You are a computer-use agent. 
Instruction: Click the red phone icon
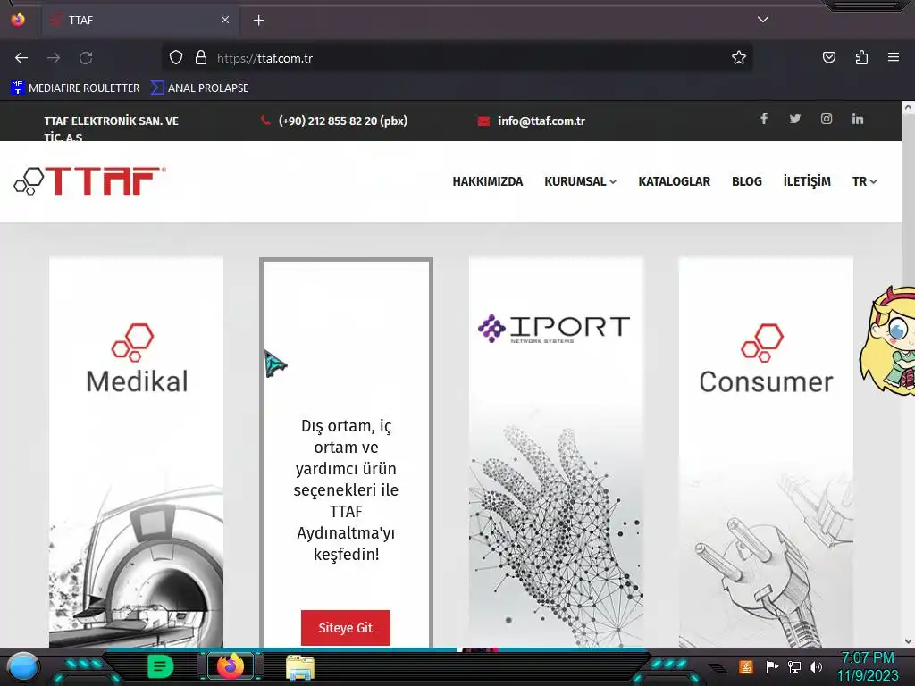(x=265, y=121)
